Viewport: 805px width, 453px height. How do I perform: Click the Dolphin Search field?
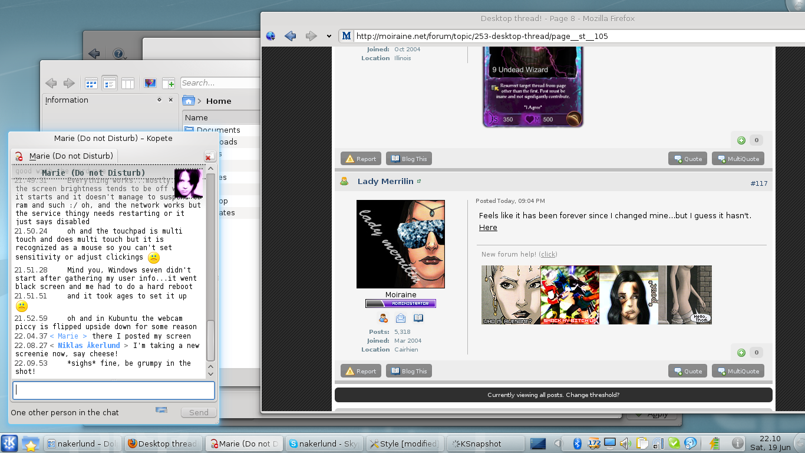tap(220, 83)
